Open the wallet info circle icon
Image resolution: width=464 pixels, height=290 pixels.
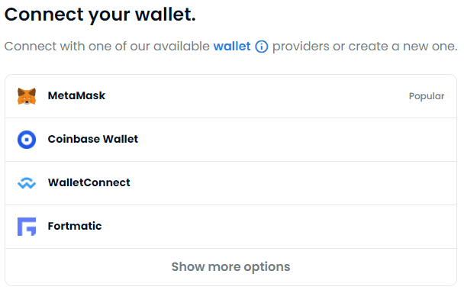(x=262, y=47)
